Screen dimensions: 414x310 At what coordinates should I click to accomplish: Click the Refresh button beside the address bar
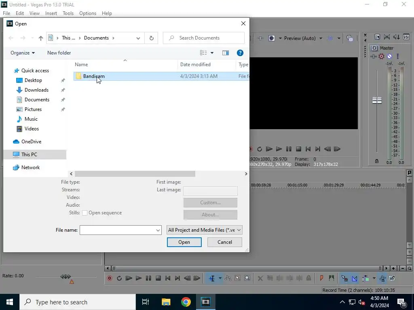[151, 38]
